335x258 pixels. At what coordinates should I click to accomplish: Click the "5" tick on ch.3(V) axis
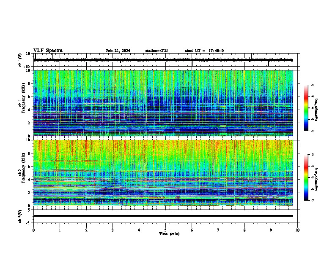point(29,210)
